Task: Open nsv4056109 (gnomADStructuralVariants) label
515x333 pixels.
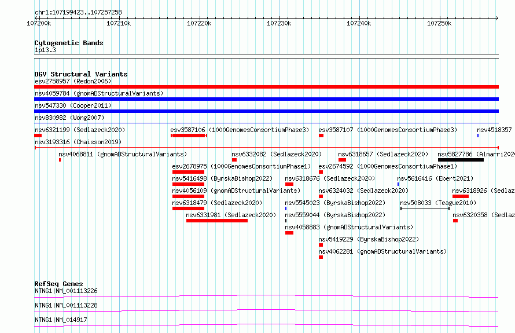Action: (236, 191)
